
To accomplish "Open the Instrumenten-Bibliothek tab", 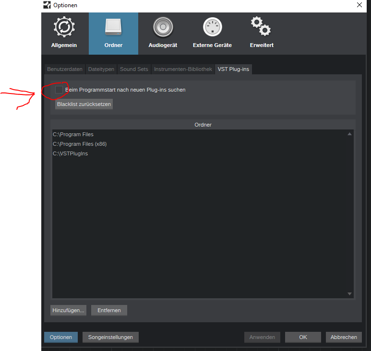I will tap(183, 69).
